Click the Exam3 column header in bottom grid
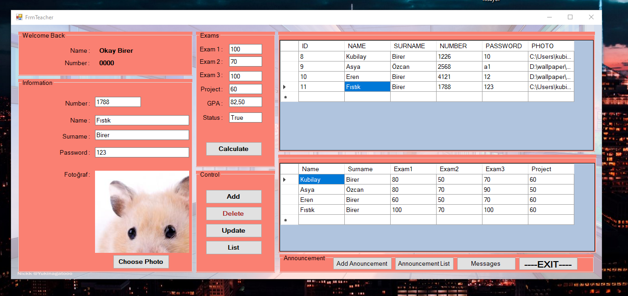 coord(505,169)
